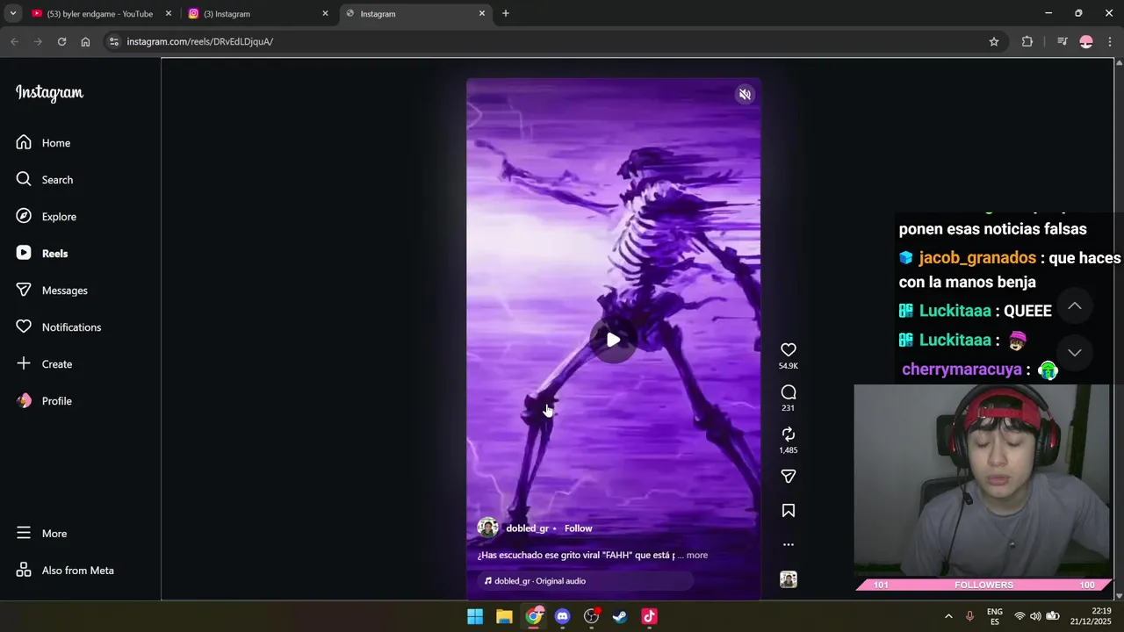Open the tab search dropdown
The width and height of the screenshot is (1124, 632).
pos(12,13)
